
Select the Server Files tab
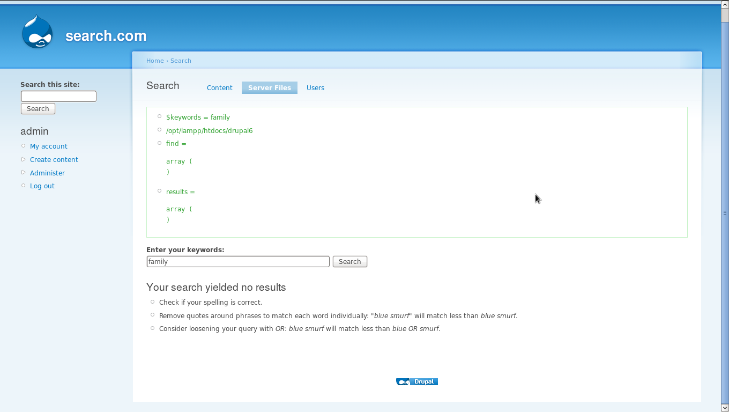coord(269,87)
